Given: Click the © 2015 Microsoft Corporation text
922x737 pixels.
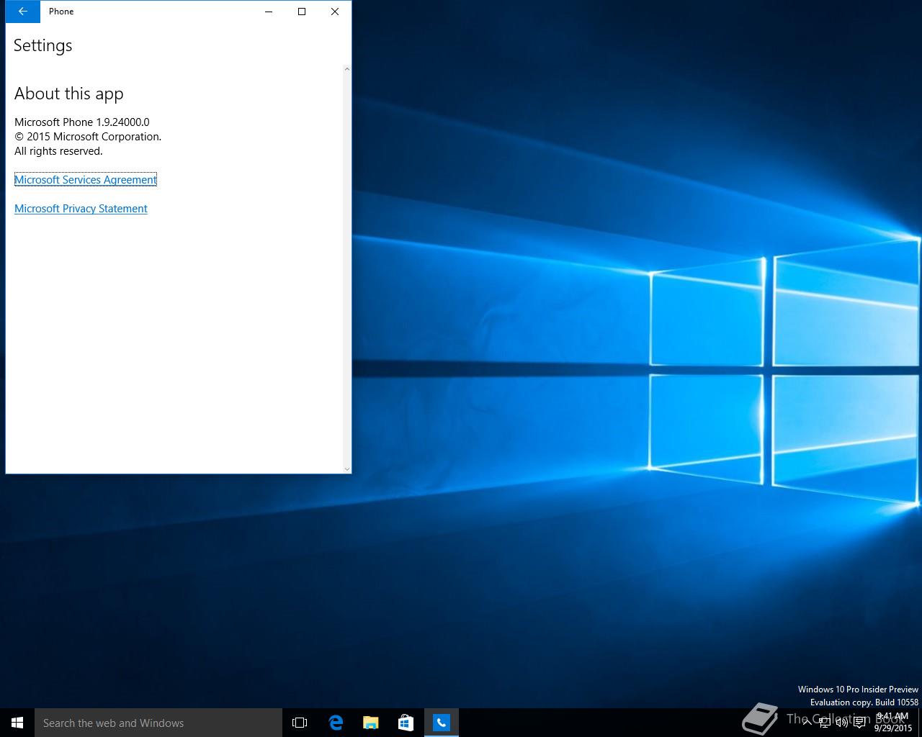Looking at the screenshot, I should (x=88, y=137).
